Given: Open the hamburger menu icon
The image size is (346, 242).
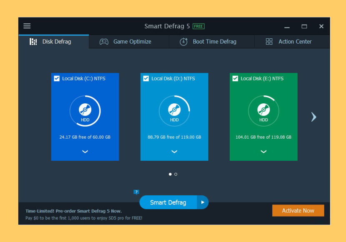Looking at the screenshot, I should click(27, 26).
